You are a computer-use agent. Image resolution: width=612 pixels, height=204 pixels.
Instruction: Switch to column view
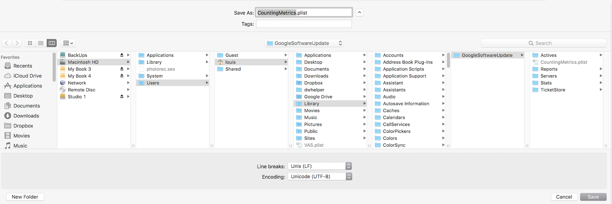tap(51, 43)
